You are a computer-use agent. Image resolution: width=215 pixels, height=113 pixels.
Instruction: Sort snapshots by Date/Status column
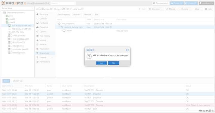pos(104,19)
